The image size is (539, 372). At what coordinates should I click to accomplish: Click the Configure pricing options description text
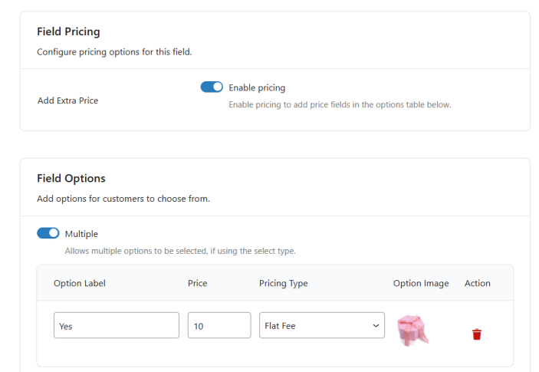(x=114, y=52)
